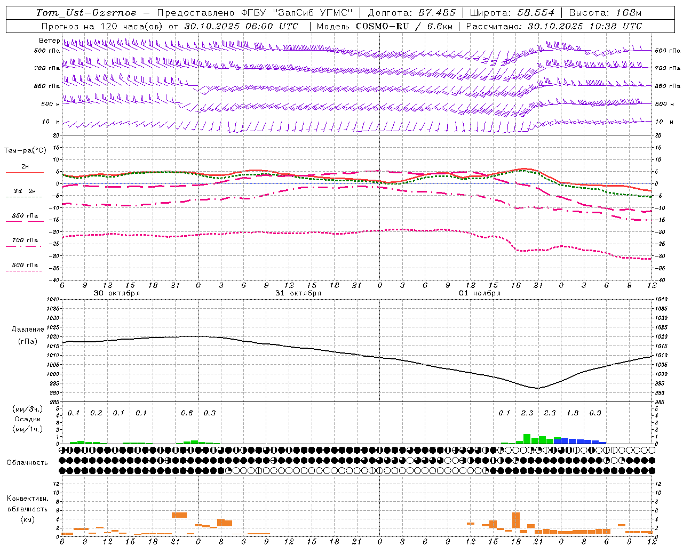Click the "Облачность" cloud cover label
683x546 pixels.
coord(27,463)
